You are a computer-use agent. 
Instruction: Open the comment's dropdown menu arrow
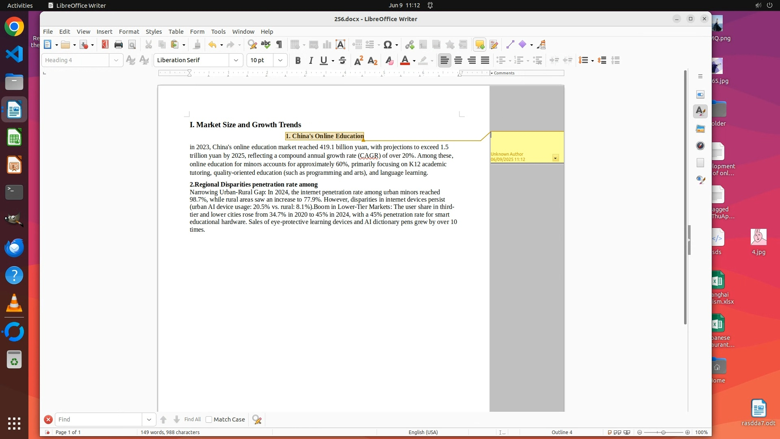click(x=555, y=158)
